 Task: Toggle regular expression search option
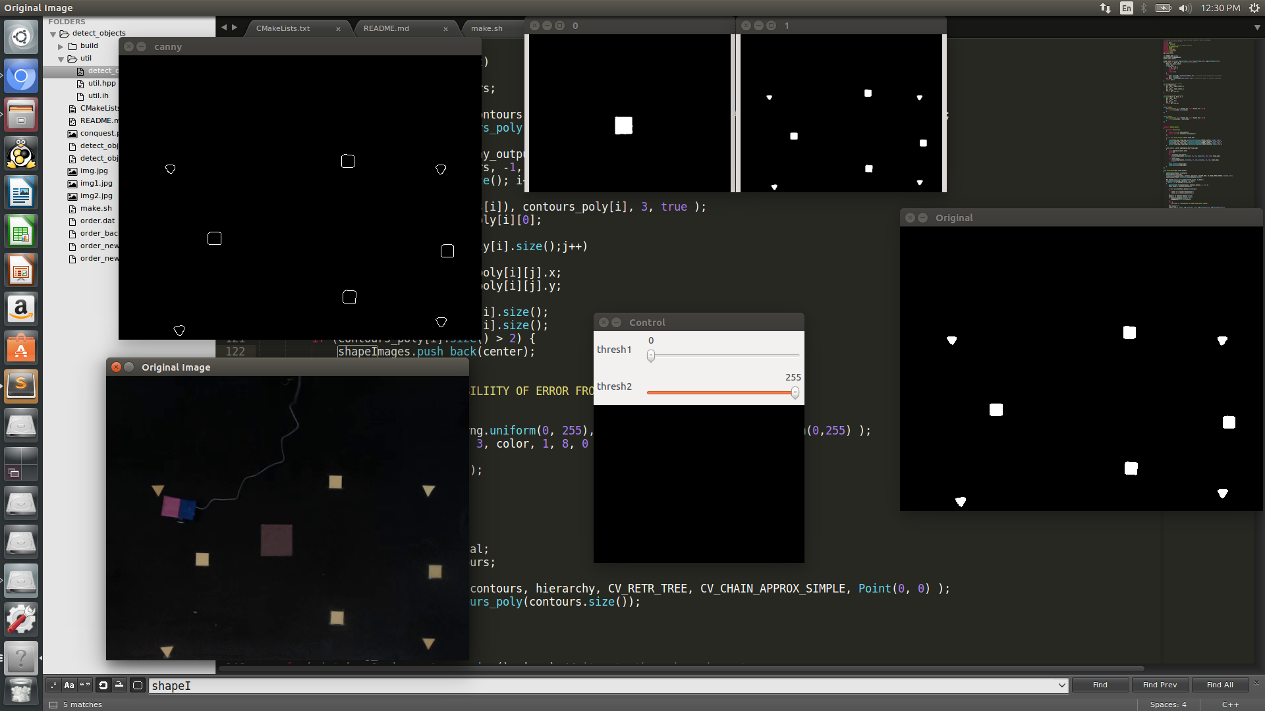53,685
